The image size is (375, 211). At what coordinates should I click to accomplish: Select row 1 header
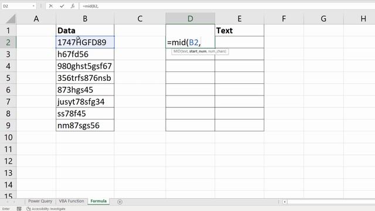coord(8,30)
